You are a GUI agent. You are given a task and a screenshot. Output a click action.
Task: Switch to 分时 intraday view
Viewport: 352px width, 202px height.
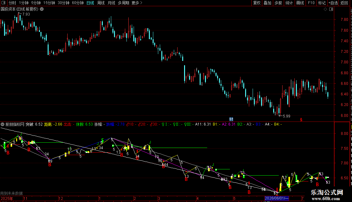tap(12, 3)
